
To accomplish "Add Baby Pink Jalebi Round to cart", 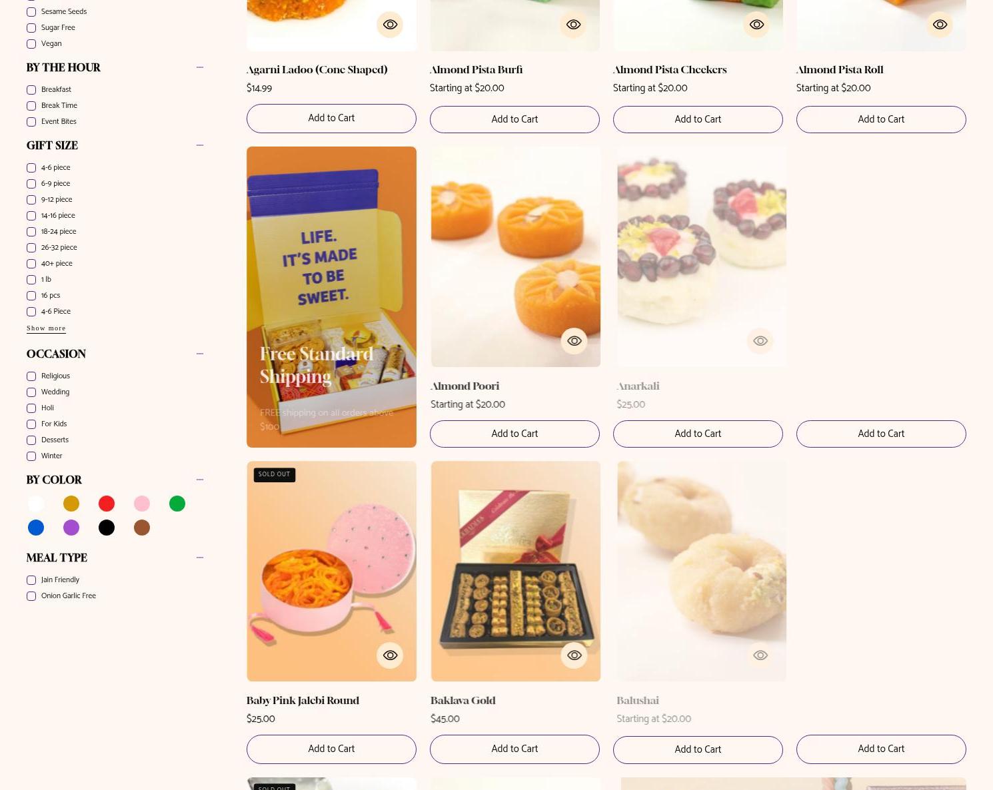I will (331, 749).
